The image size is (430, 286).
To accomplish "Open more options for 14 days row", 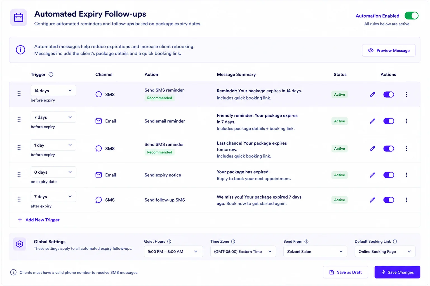I will [x=406, y=94].
